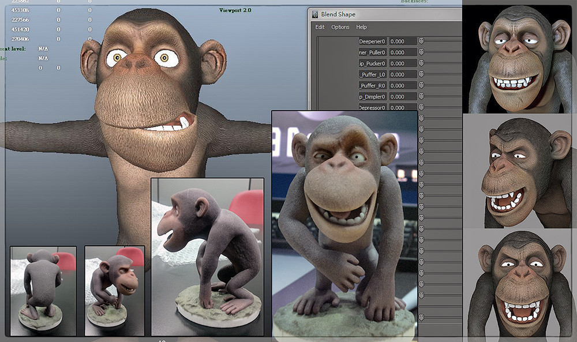Click the ip_Pucker0 value field

pos(403,63)
